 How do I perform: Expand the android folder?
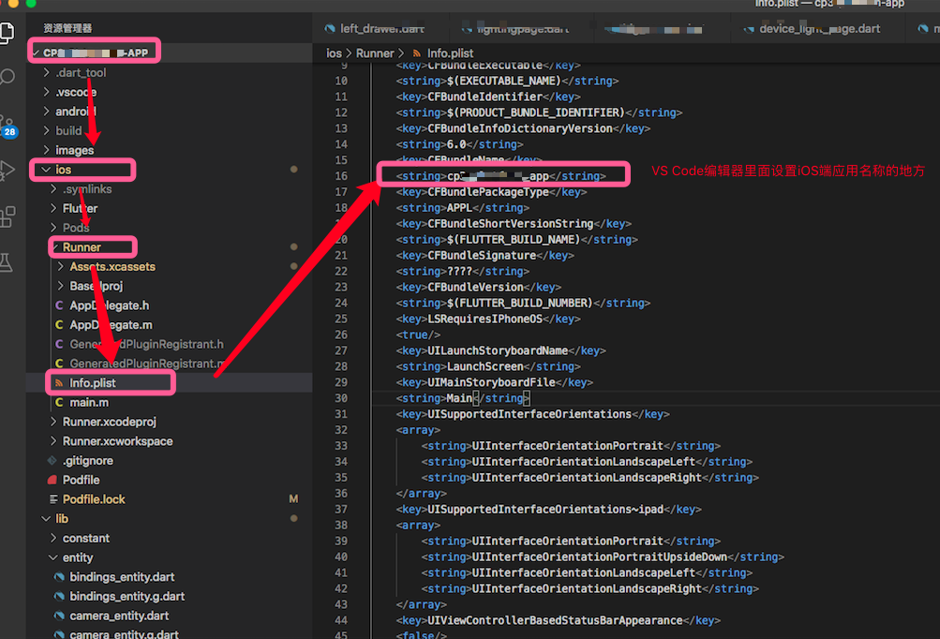(76, 111)
